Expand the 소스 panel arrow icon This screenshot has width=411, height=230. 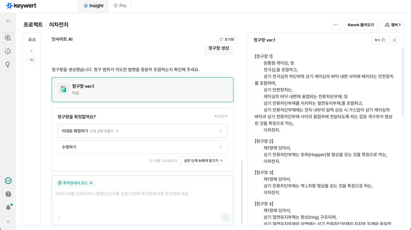pos(31,59)
